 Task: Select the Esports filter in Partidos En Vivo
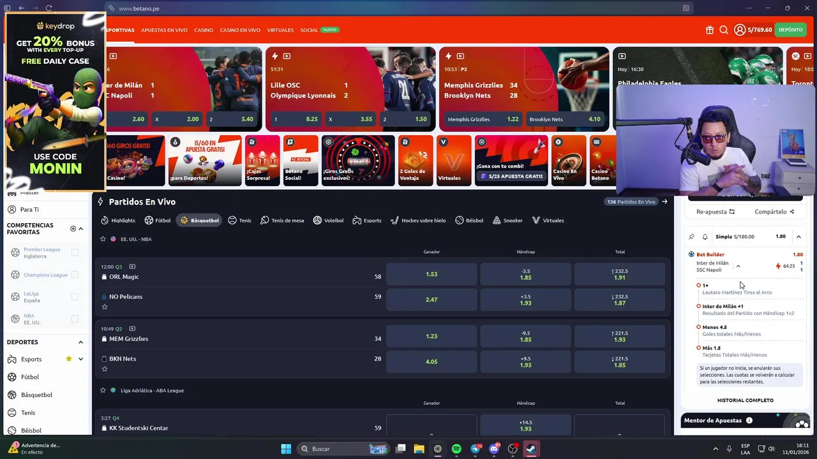367,221
